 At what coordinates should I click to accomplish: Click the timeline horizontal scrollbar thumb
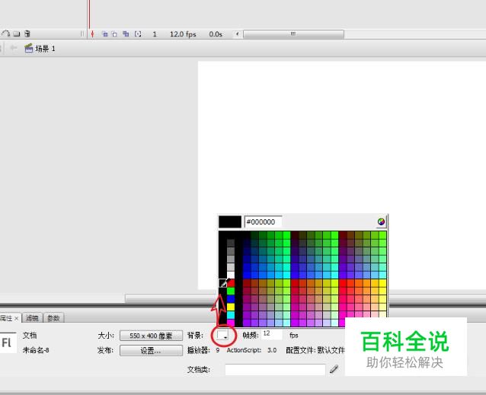coord(293,34)
